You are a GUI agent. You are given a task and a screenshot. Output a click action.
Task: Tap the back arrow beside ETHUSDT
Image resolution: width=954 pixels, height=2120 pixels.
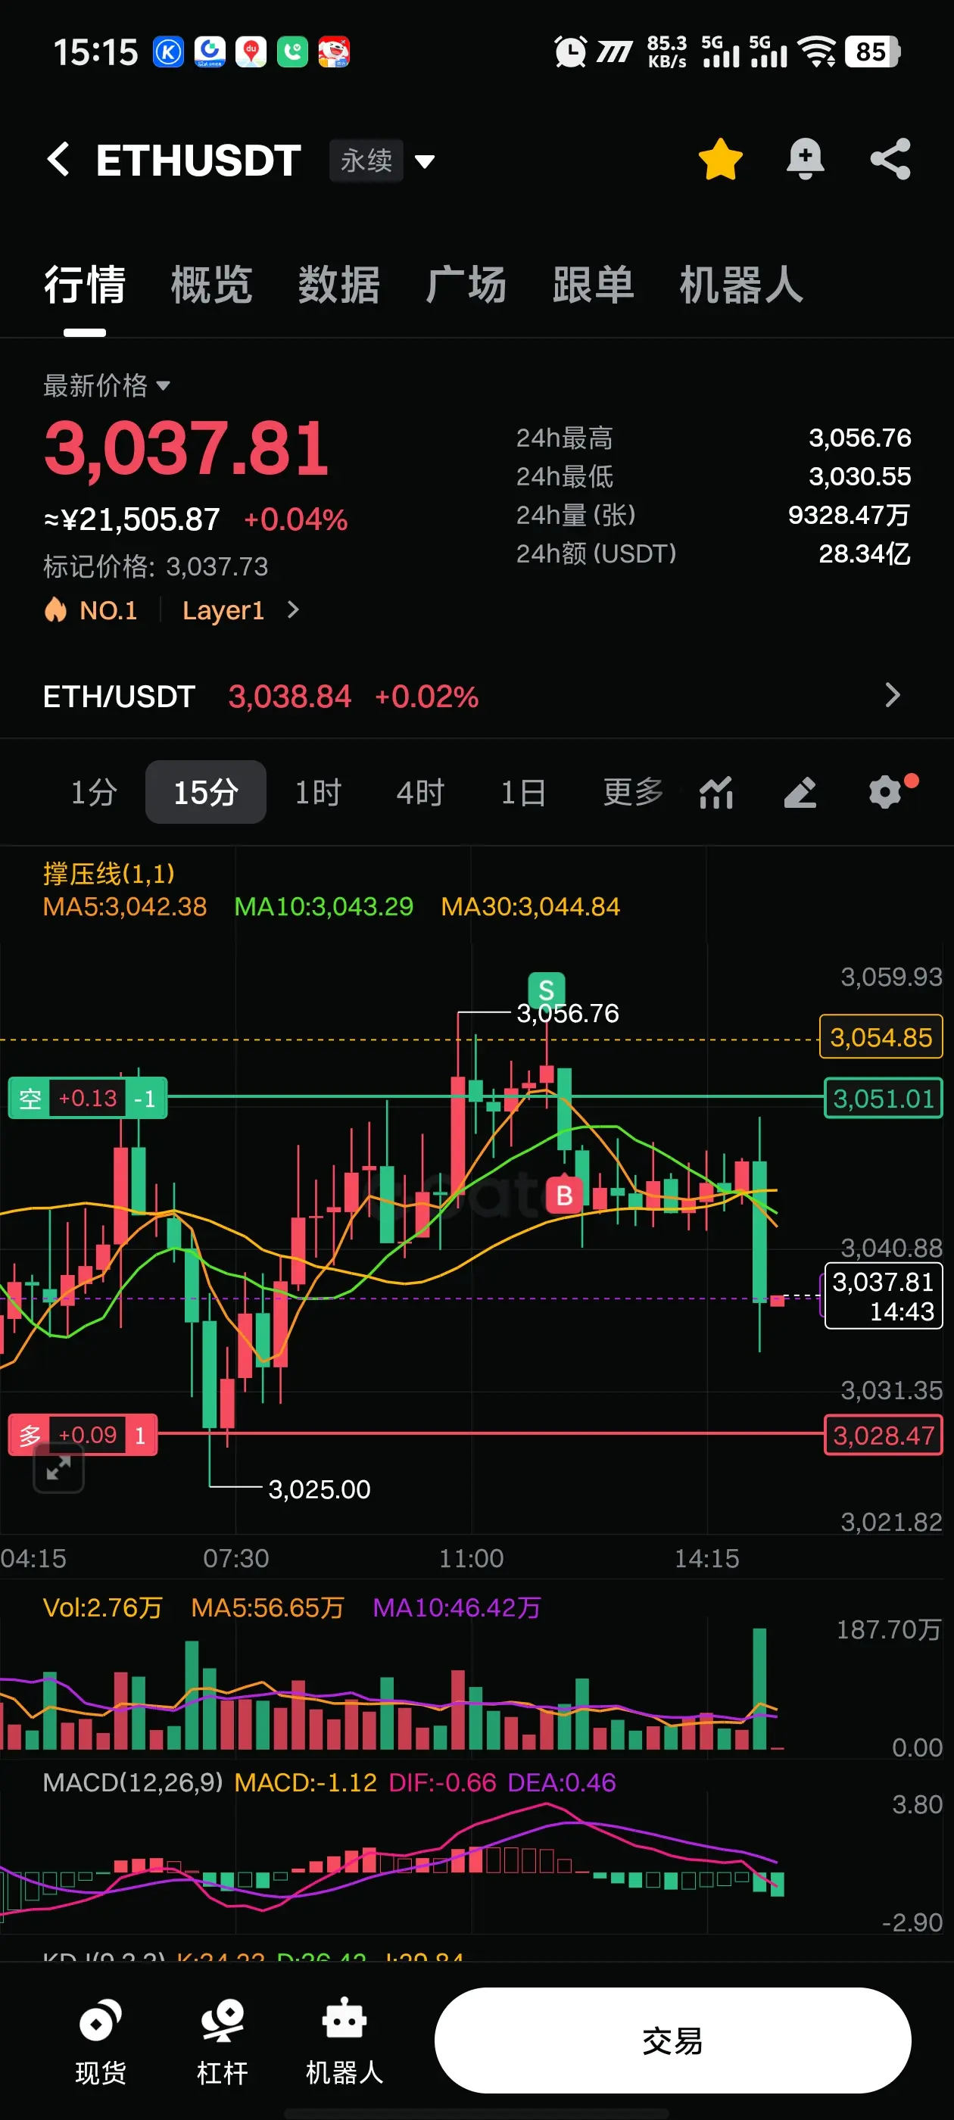pyautogui.click(x=58, y=159)
